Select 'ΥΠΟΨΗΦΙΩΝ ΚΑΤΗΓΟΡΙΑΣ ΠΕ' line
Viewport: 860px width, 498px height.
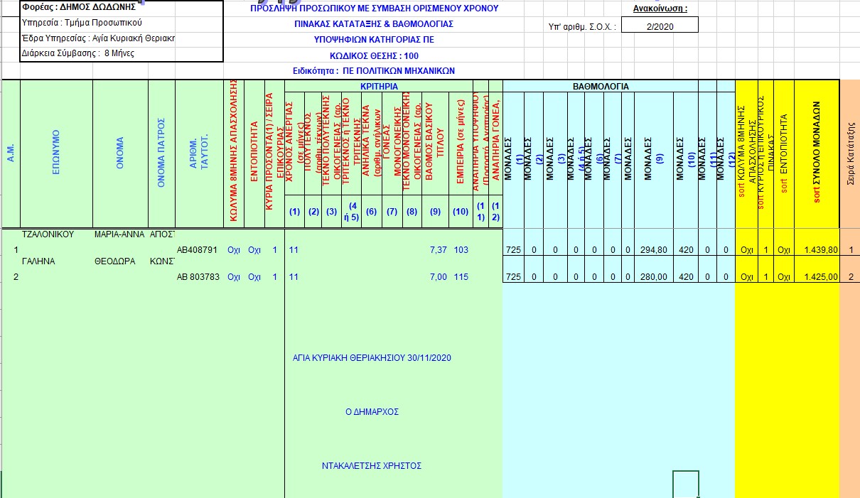(x=374, y=40)
